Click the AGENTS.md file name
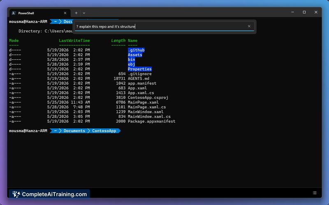The width and height of the screenshot is (329, 205). click(x=139, y=79)
